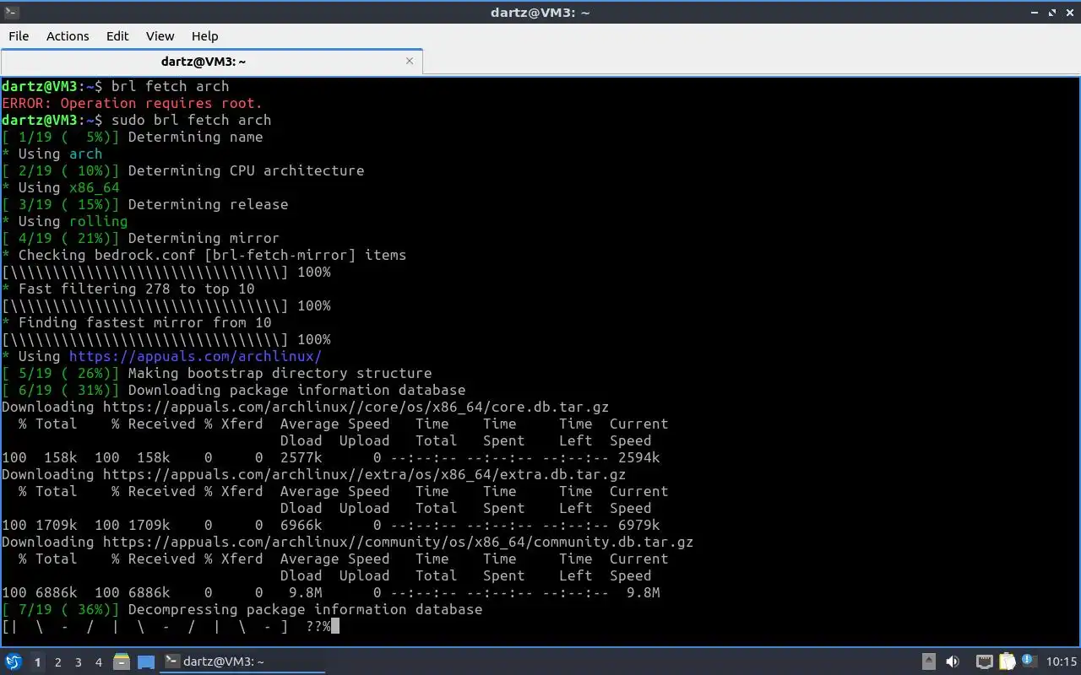
Task: Open the volume control in the tray
Action: 953,661
